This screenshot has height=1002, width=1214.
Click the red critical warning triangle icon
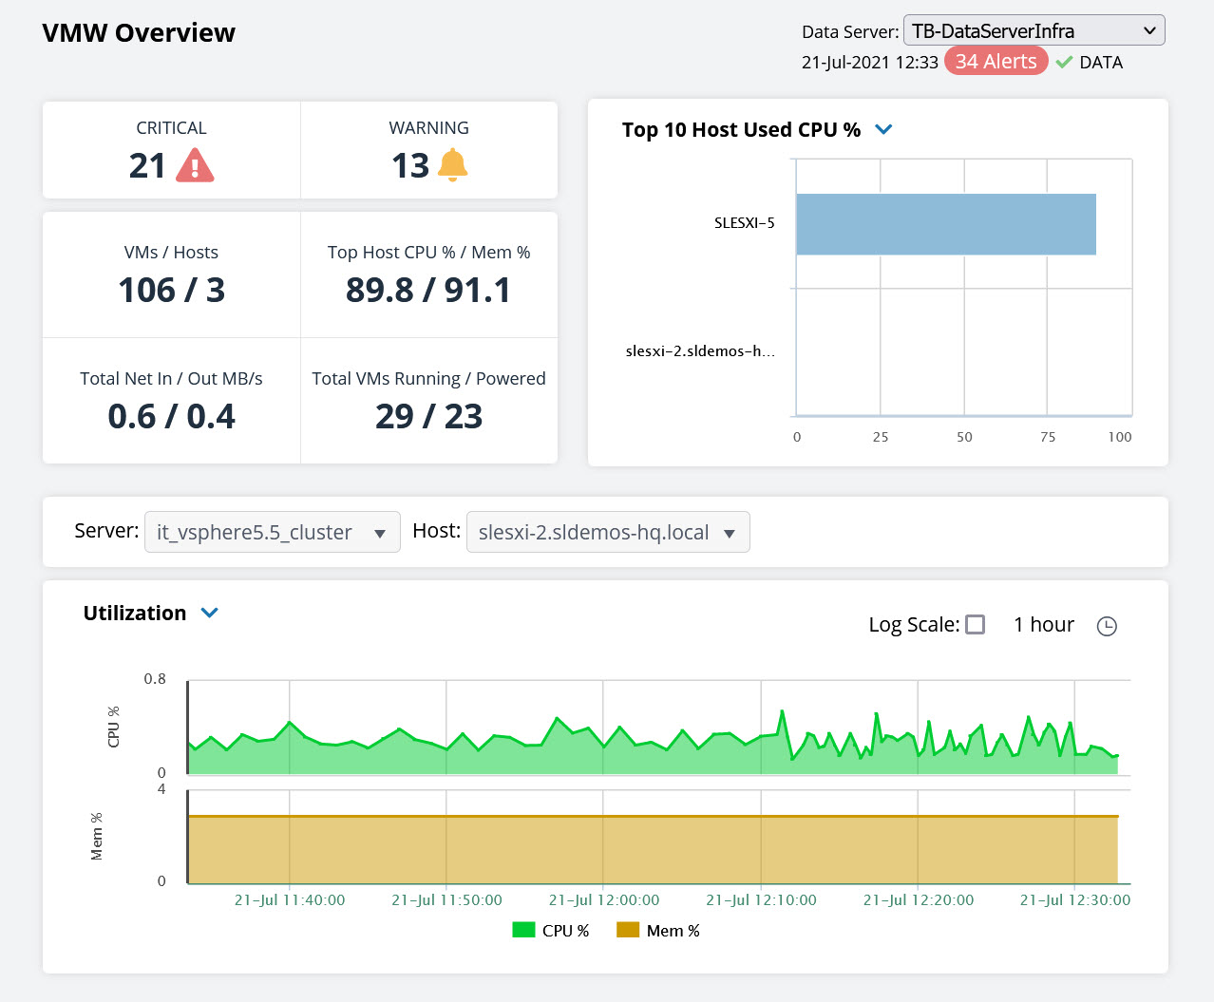click(195, 165)
